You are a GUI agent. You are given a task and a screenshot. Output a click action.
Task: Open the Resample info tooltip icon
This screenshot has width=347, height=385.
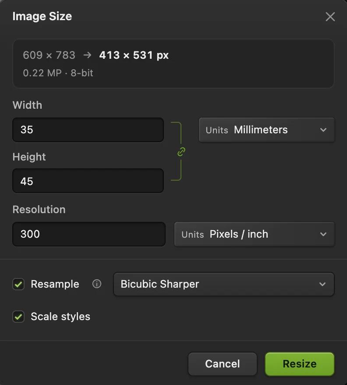(x=97, y=284)
